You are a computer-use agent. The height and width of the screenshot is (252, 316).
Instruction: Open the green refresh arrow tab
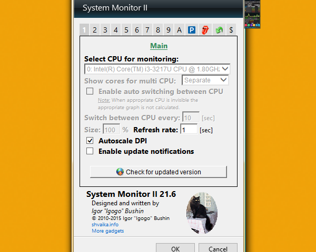coord(219,30)
